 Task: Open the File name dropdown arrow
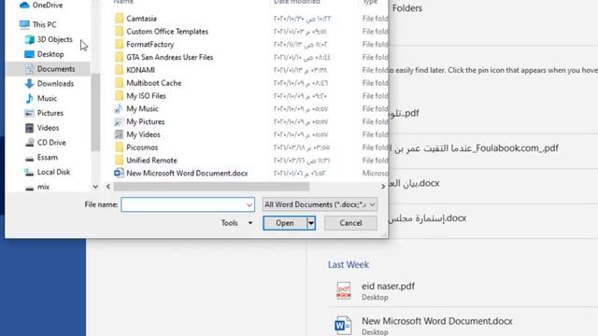pyautogui.click(x=249, y=205)
